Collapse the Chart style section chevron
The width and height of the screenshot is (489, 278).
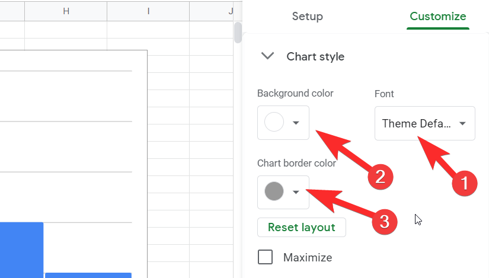click(268, 56)
